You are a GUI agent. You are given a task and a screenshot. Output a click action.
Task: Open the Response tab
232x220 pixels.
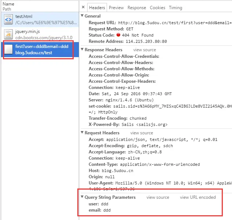click(137, 8)
